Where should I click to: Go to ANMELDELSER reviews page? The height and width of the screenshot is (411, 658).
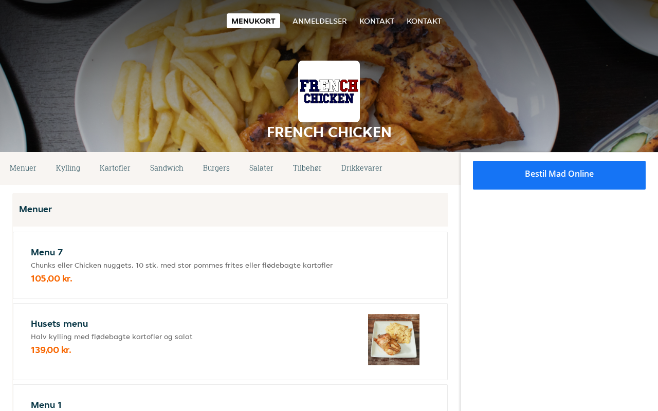point(320,21)
